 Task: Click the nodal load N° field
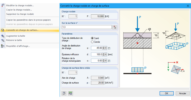(x=73, y=16)
